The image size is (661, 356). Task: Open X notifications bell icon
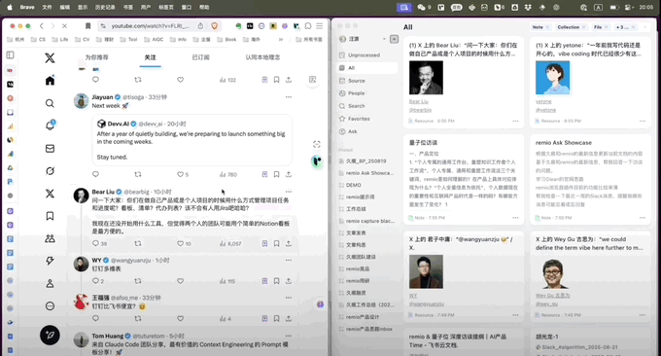click(x=50, y=125)
